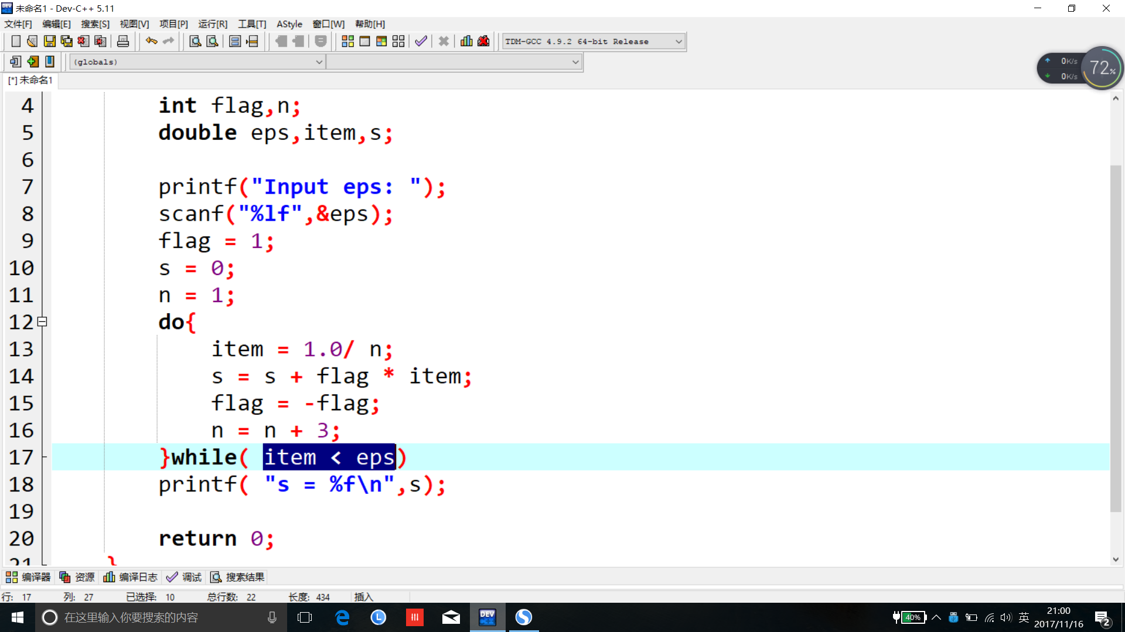This screenshot has width=1125, height=632.
Task: Click the editor scrollbar up arrow
Action: tap(1116, 98)
